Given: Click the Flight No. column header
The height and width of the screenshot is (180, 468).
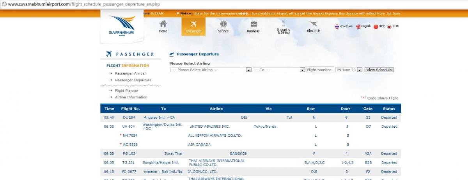Looking at the screenshot, I should pos(130,109).
